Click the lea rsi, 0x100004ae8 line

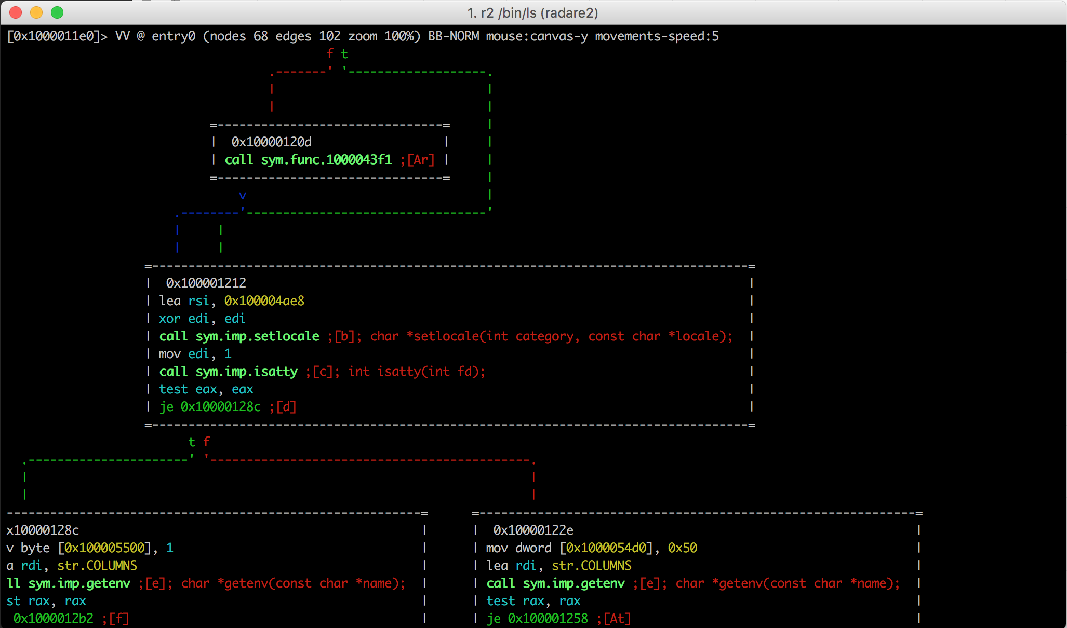pos(232,301)
